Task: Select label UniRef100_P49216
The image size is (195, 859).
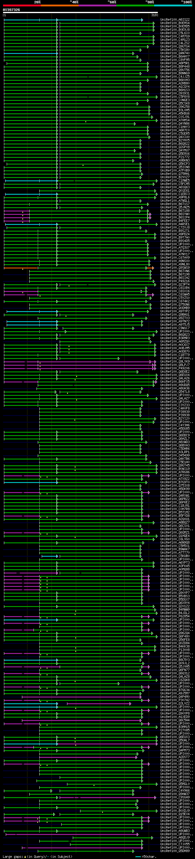Action: [175, 281]
